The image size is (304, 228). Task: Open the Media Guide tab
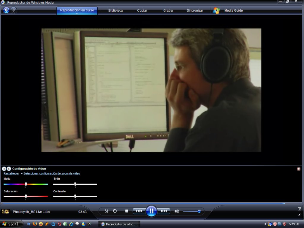(233, 10)
